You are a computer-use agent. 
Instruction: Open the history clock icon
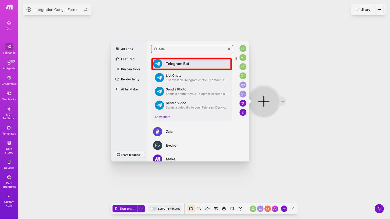(x=240, y=209)
